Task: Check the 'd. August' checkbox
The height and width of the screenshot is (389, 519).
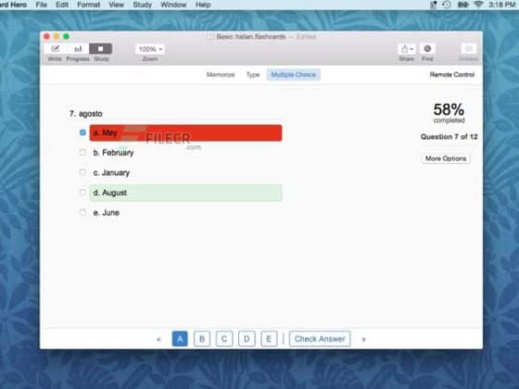Action: 82,193
